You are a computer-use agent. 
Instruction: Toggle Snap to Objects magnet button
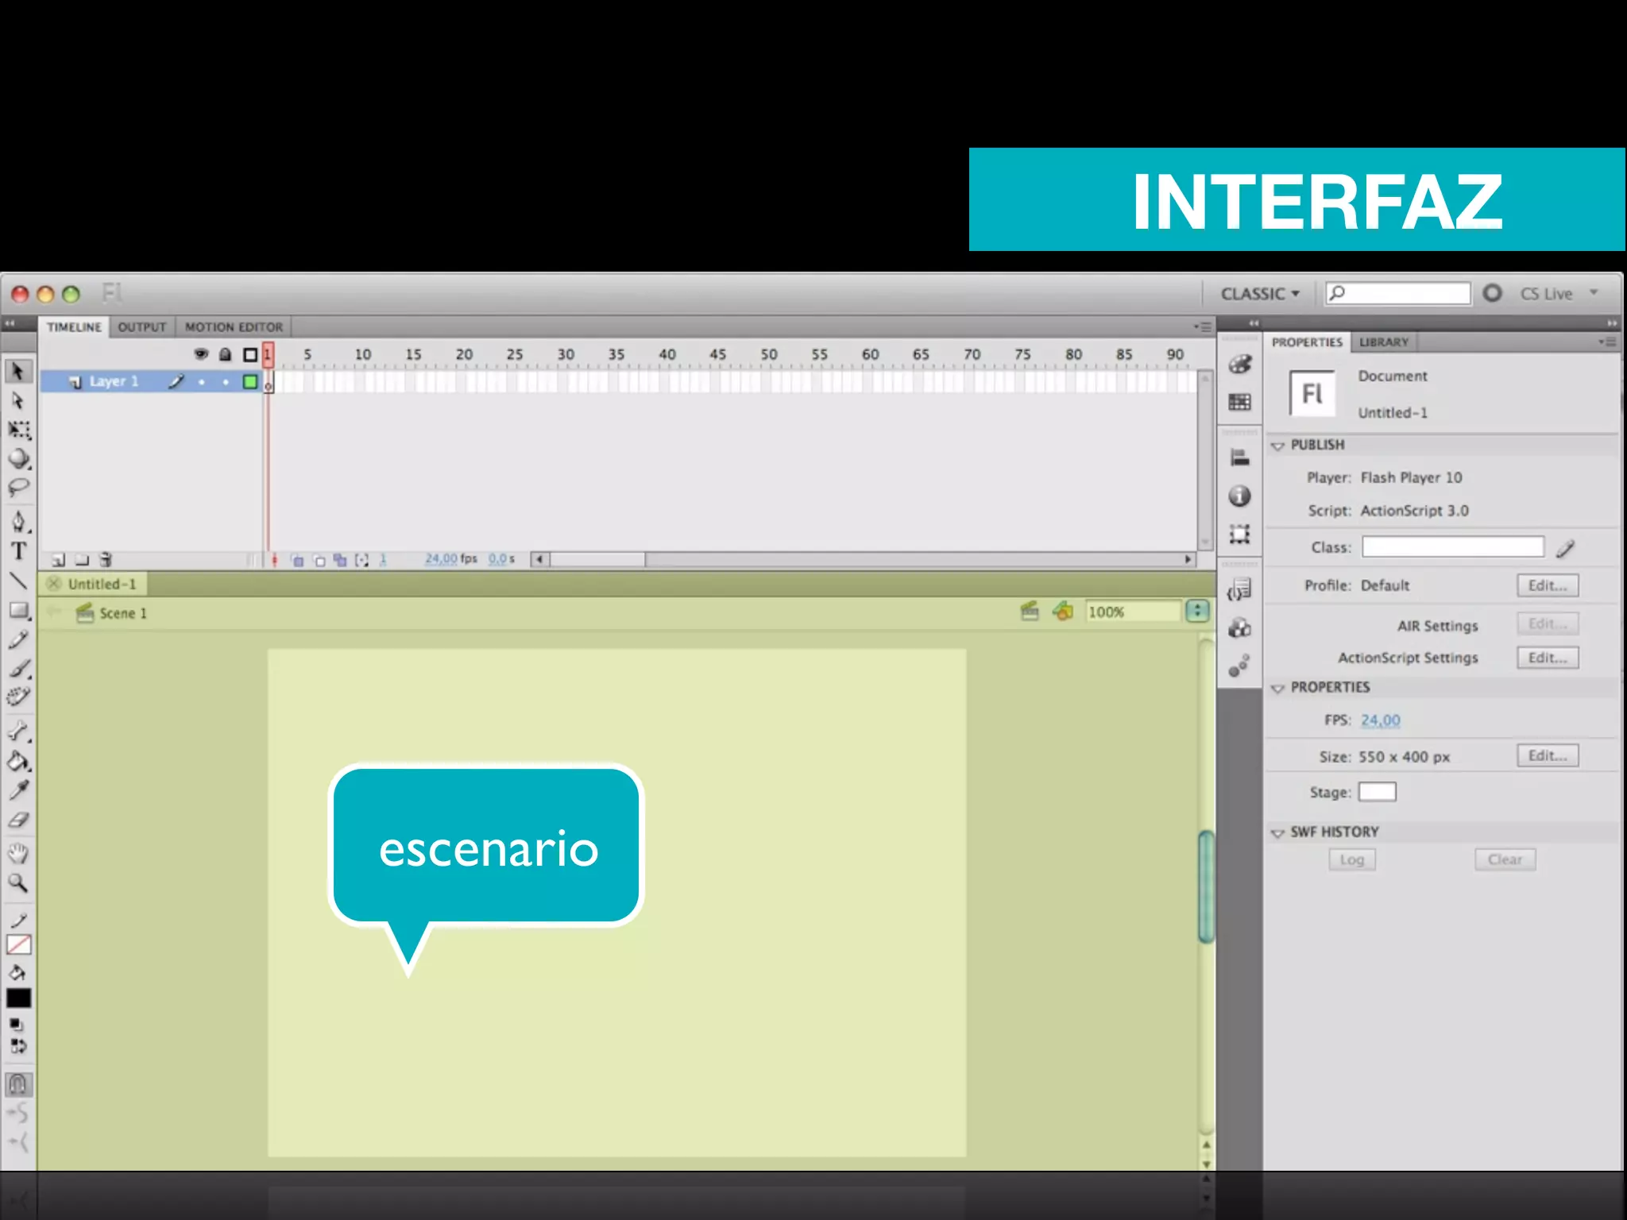tap(18, 1084)
